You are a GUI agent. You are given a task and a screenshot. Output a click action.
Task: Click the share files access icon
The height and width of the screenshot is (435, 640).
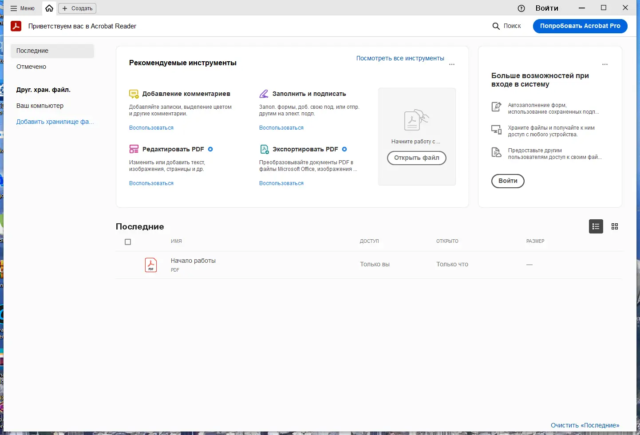pyautogui.click(x=496, y=152)
